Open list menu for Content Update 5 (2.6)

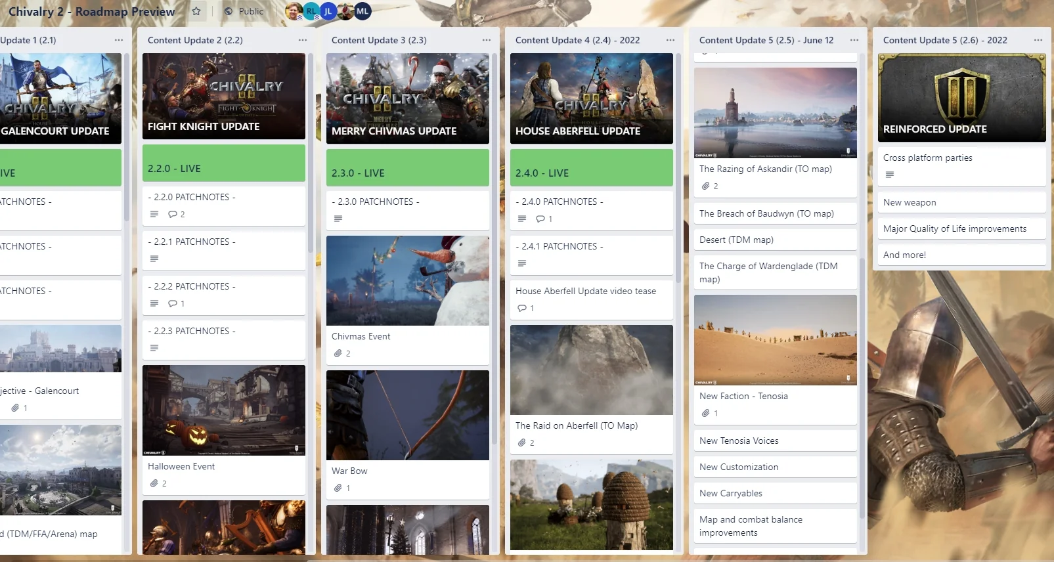pos(1038,40)
